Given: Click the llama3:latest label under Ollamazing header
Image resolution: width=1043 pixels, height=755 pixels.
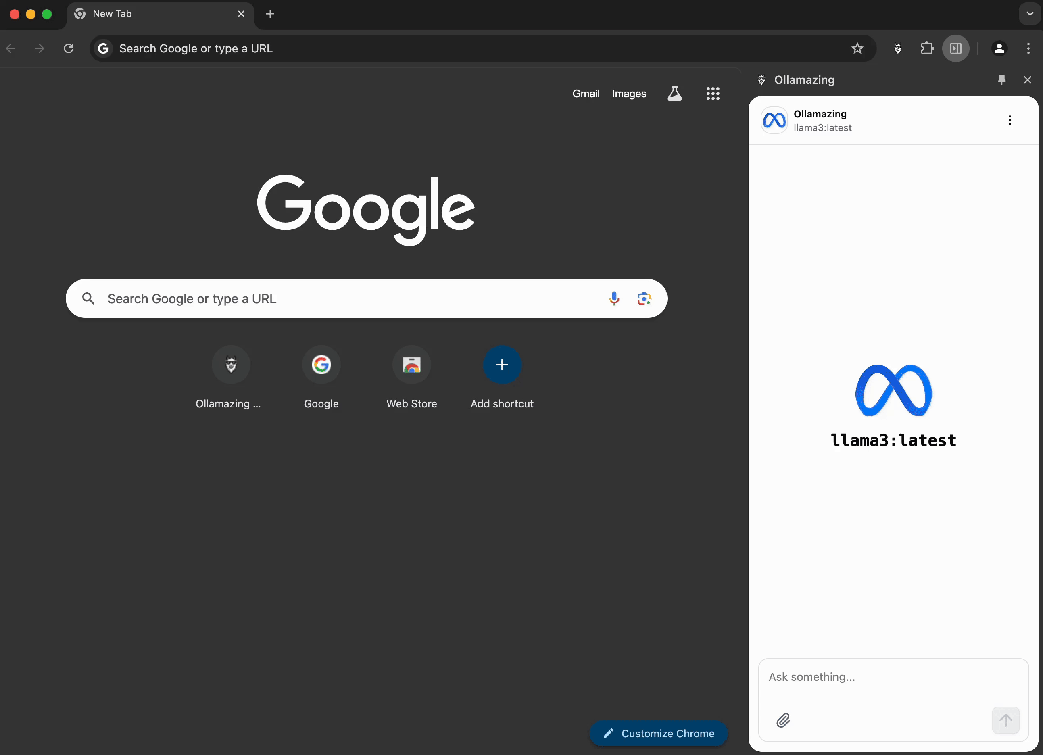Looking at the screenshot, I should (822, 128).
